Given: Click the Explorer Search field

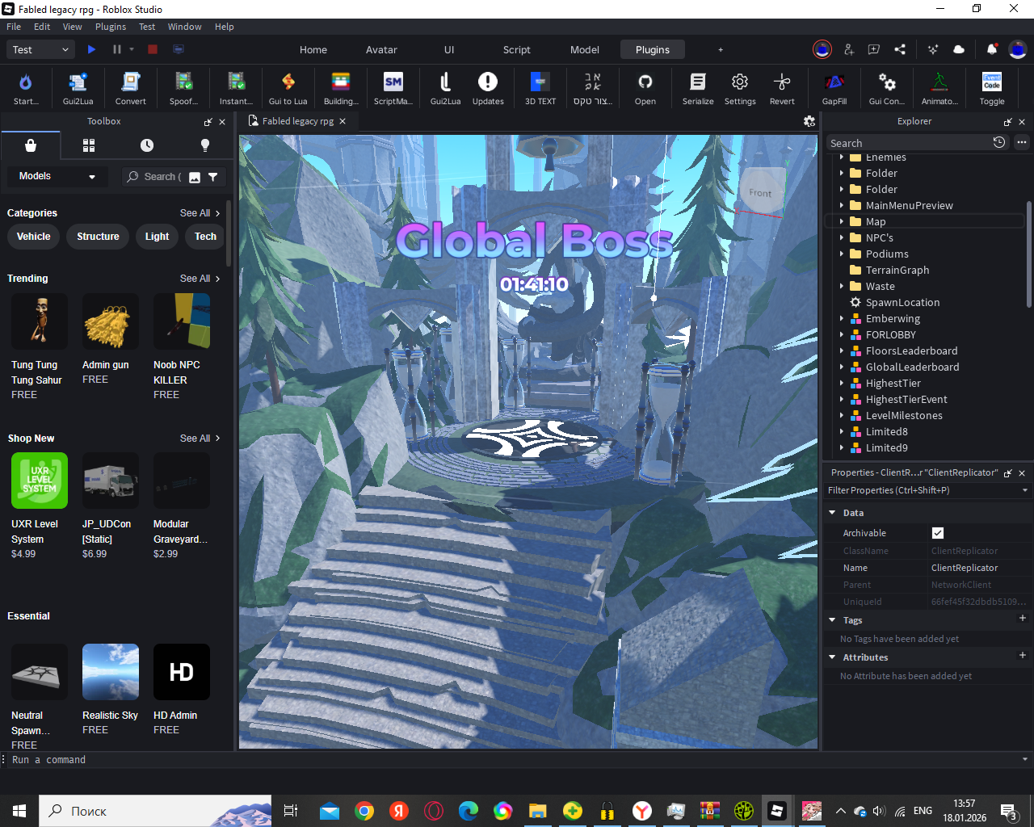Looking at the screenshot, I should click(908, 143).
